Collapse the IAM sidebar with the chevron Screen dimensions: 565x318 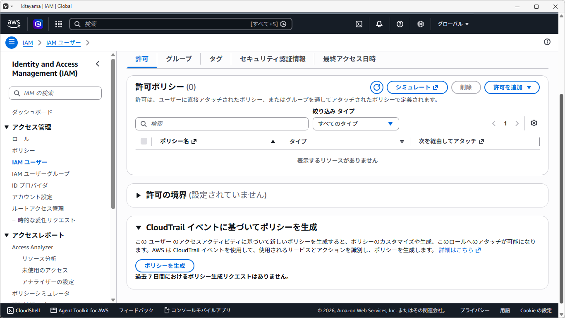[x=98, y=64]
